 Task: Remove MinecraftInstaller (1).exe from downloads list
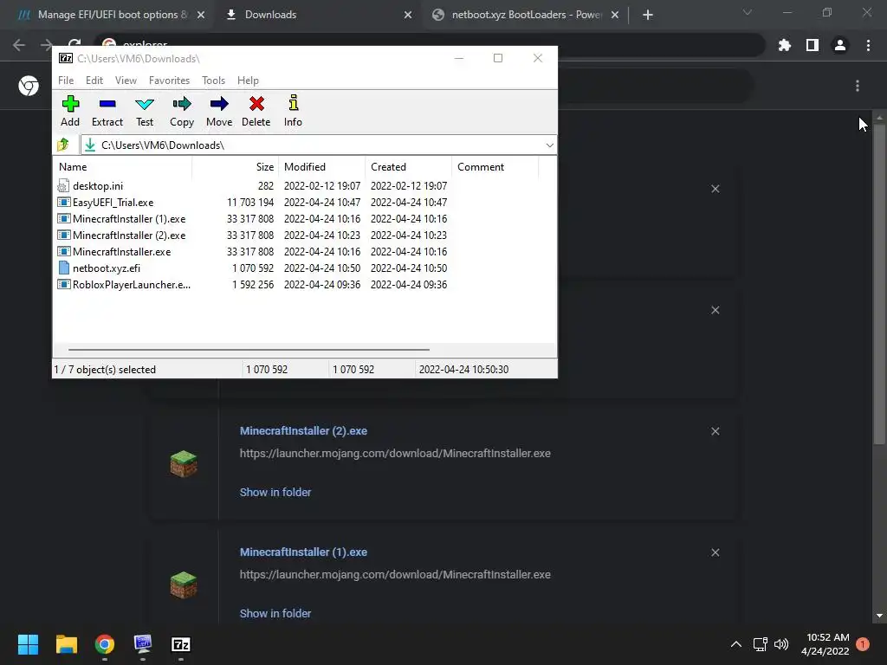[715, 552]
